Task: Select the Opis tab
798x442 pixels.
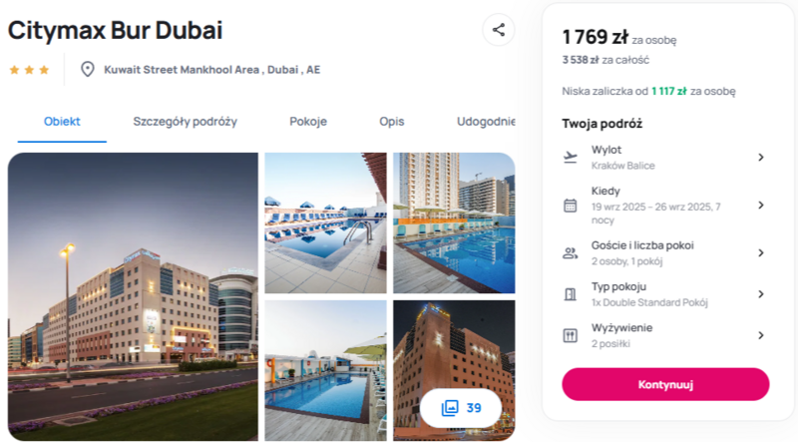Action: pyautogui.click(x=392, y=121)
